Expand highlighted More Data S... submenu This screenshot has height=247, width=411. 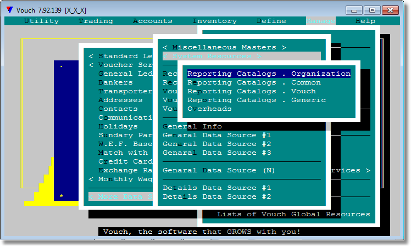click(120, 197)
